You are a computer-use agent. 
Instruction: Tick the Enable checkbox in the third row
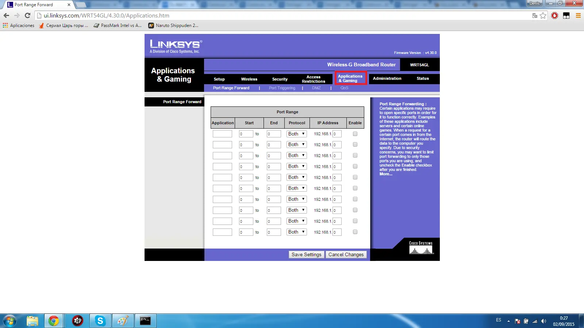(355, 156)
